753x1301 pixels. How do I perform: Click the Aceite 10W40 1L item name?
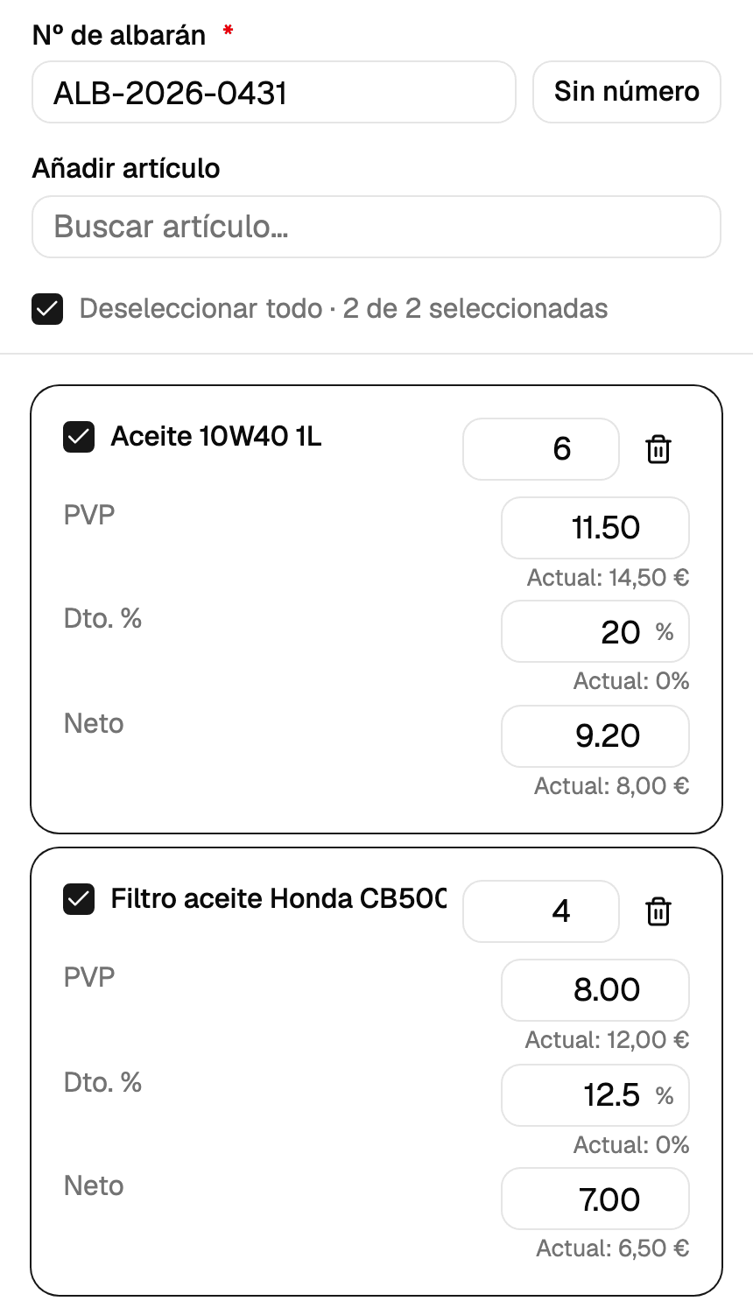click(x=216, y=436)
